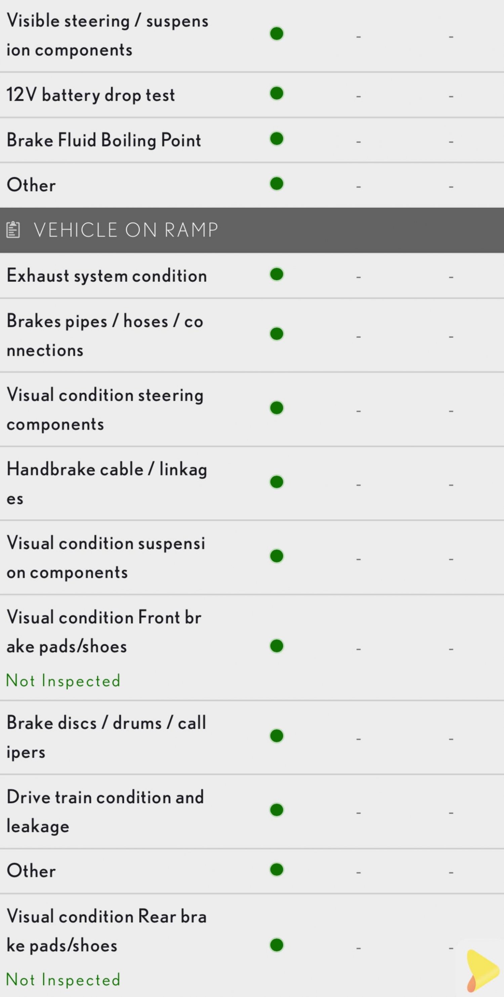The height and width of the screenshot is (997, 504).
Task: Click Not Inspected under Rear brake pads/shoes
Action: pyautogui.click(x=64, y=980)
